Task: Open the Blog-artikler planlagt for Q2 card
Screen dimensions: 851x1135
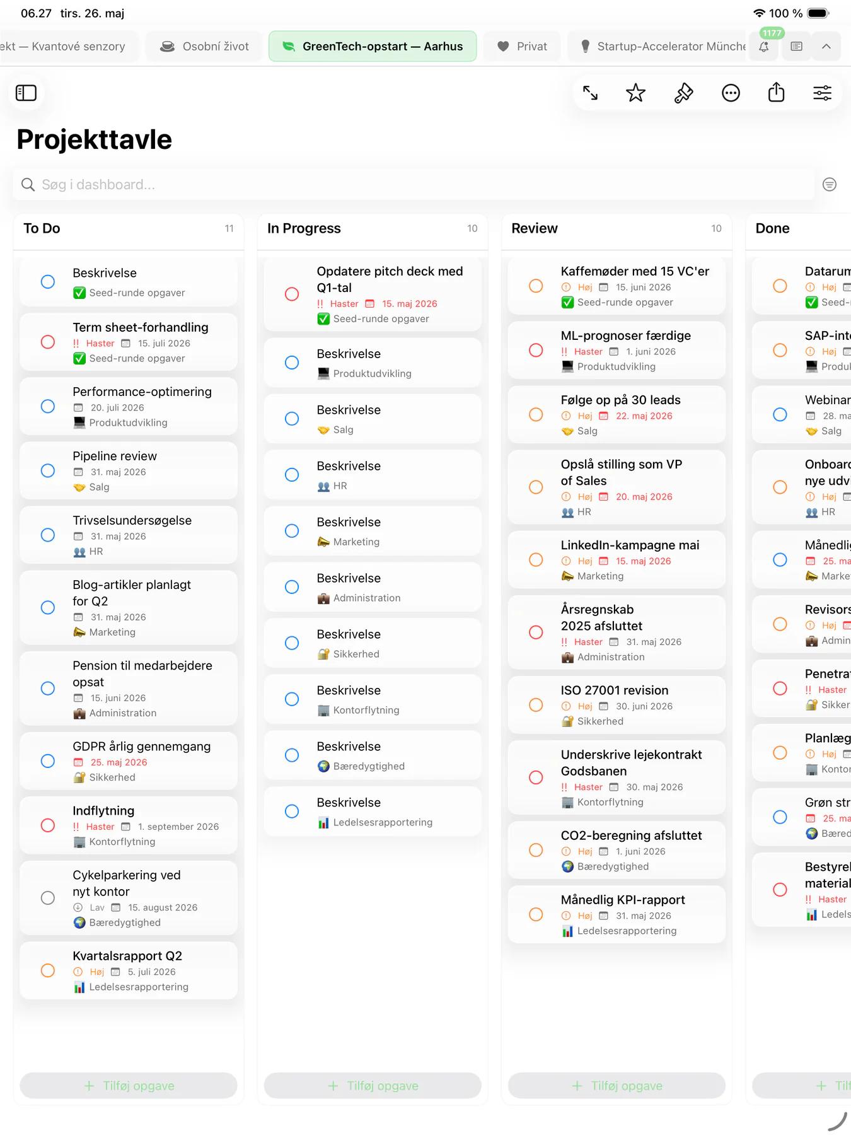Action: [129, 607]
